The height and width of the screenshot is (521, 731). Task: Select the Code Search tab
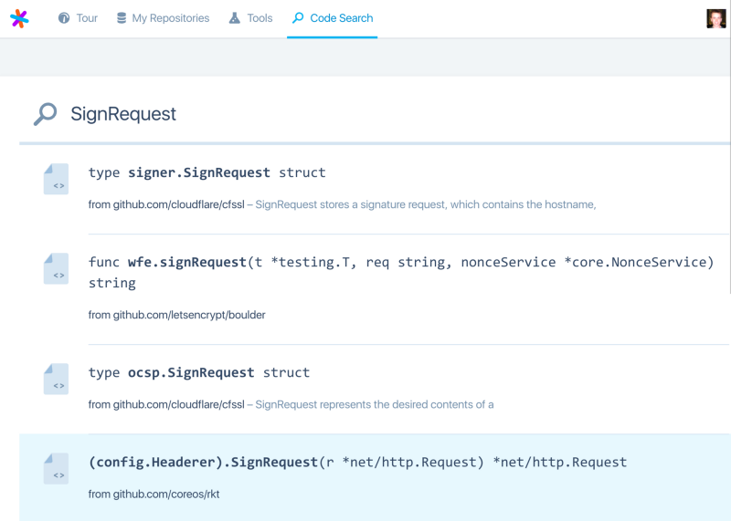click(333, 18)
